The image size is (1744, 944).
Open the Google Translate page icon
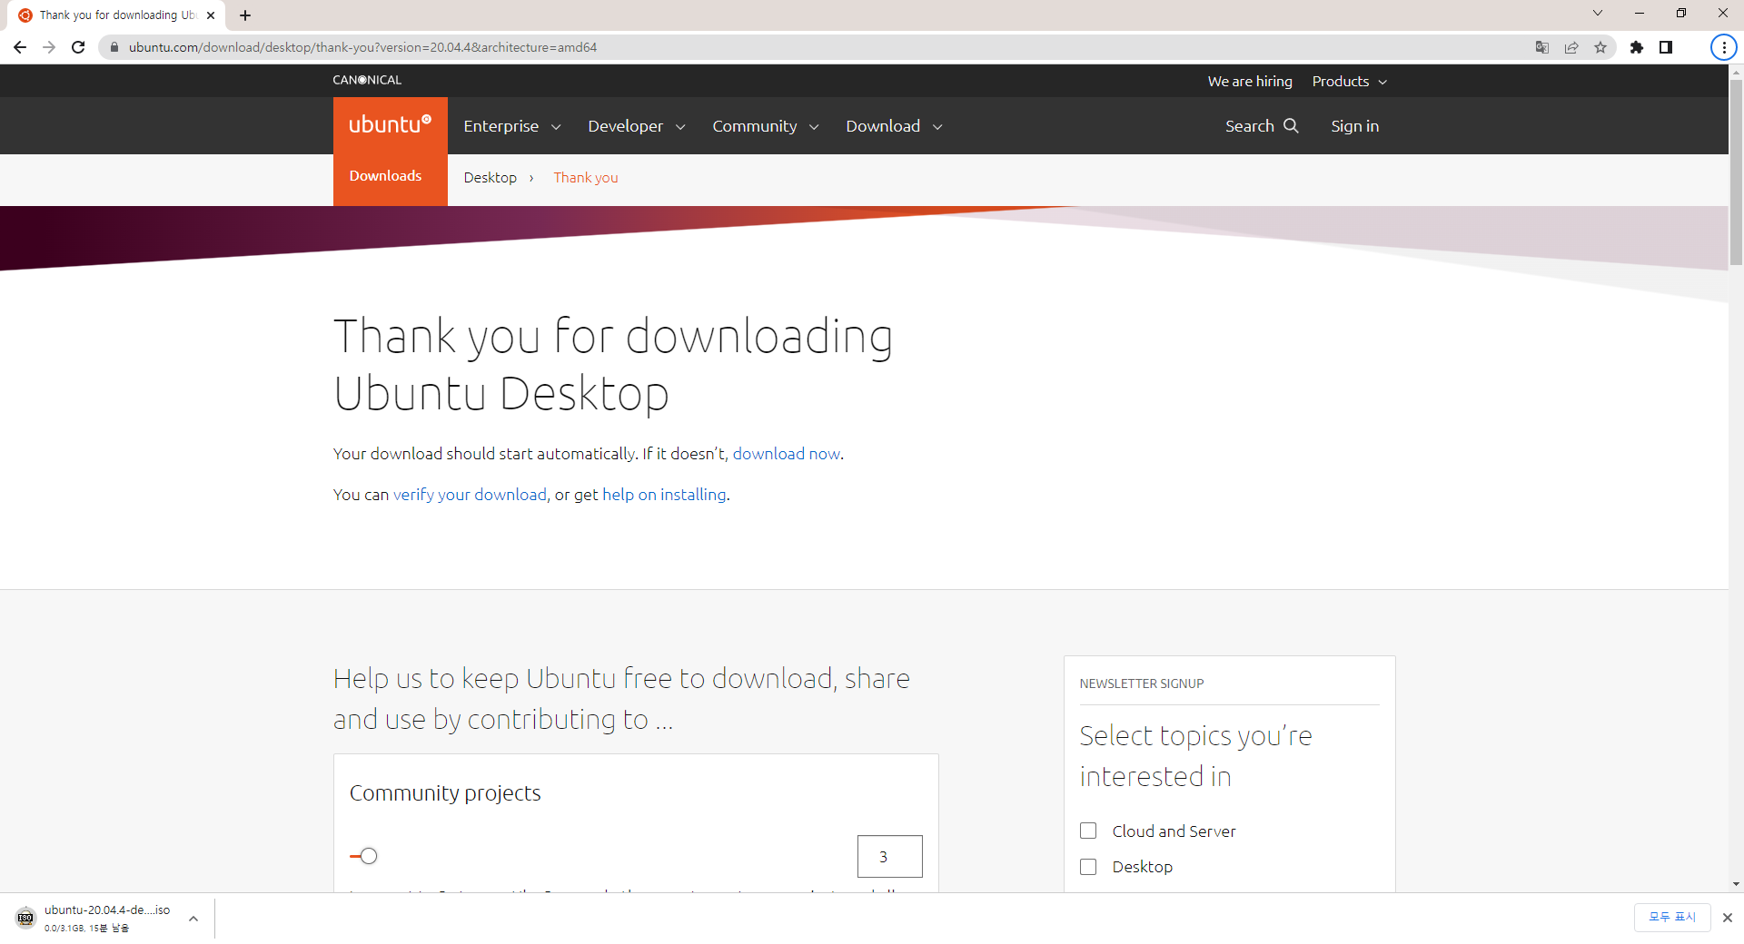(1542, 47)
